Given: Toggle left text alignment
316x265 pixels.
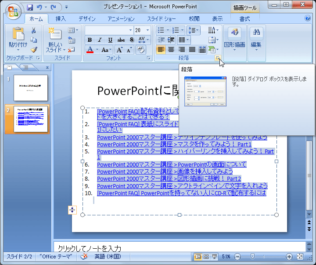Looking at the screenshot, I should pyautogui.click(x=161, y=50).
